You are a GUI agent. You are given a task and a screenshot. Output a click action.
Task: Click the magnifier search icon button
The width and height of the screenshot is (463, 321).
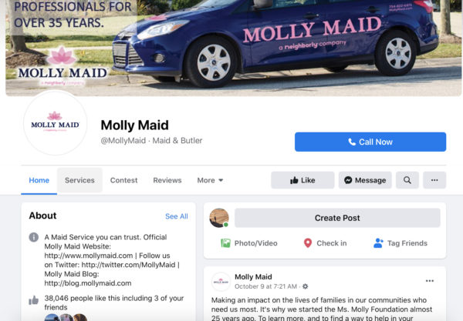(407, 180)
